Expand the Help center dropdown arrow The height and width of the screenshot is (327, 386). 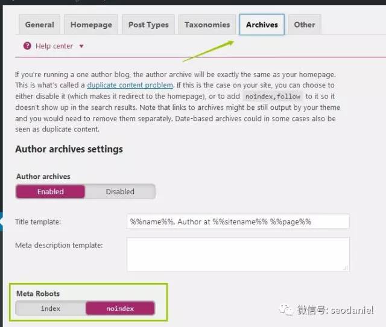(81, 46)
